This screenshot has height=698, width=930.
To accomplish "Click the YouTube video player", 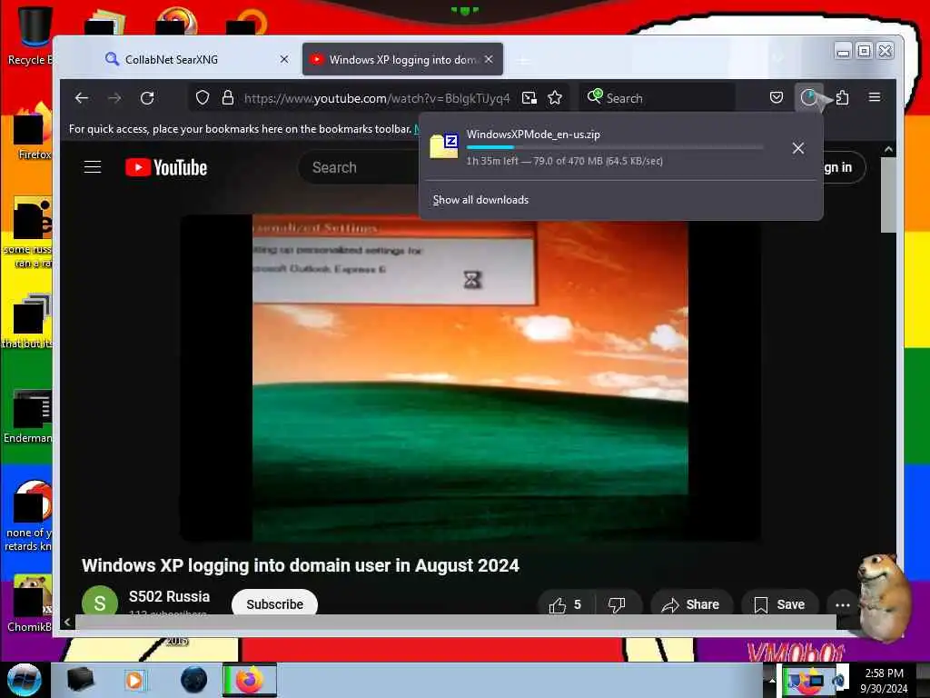I will click(x=470, y=378).
